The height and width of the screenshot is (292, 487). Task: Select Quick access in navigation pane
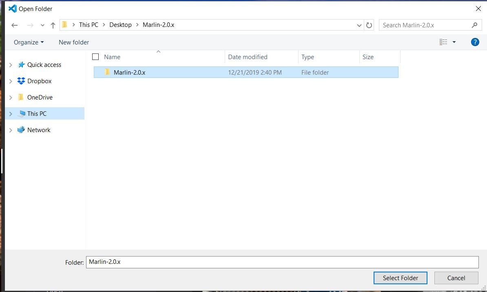tap(44, 65)
